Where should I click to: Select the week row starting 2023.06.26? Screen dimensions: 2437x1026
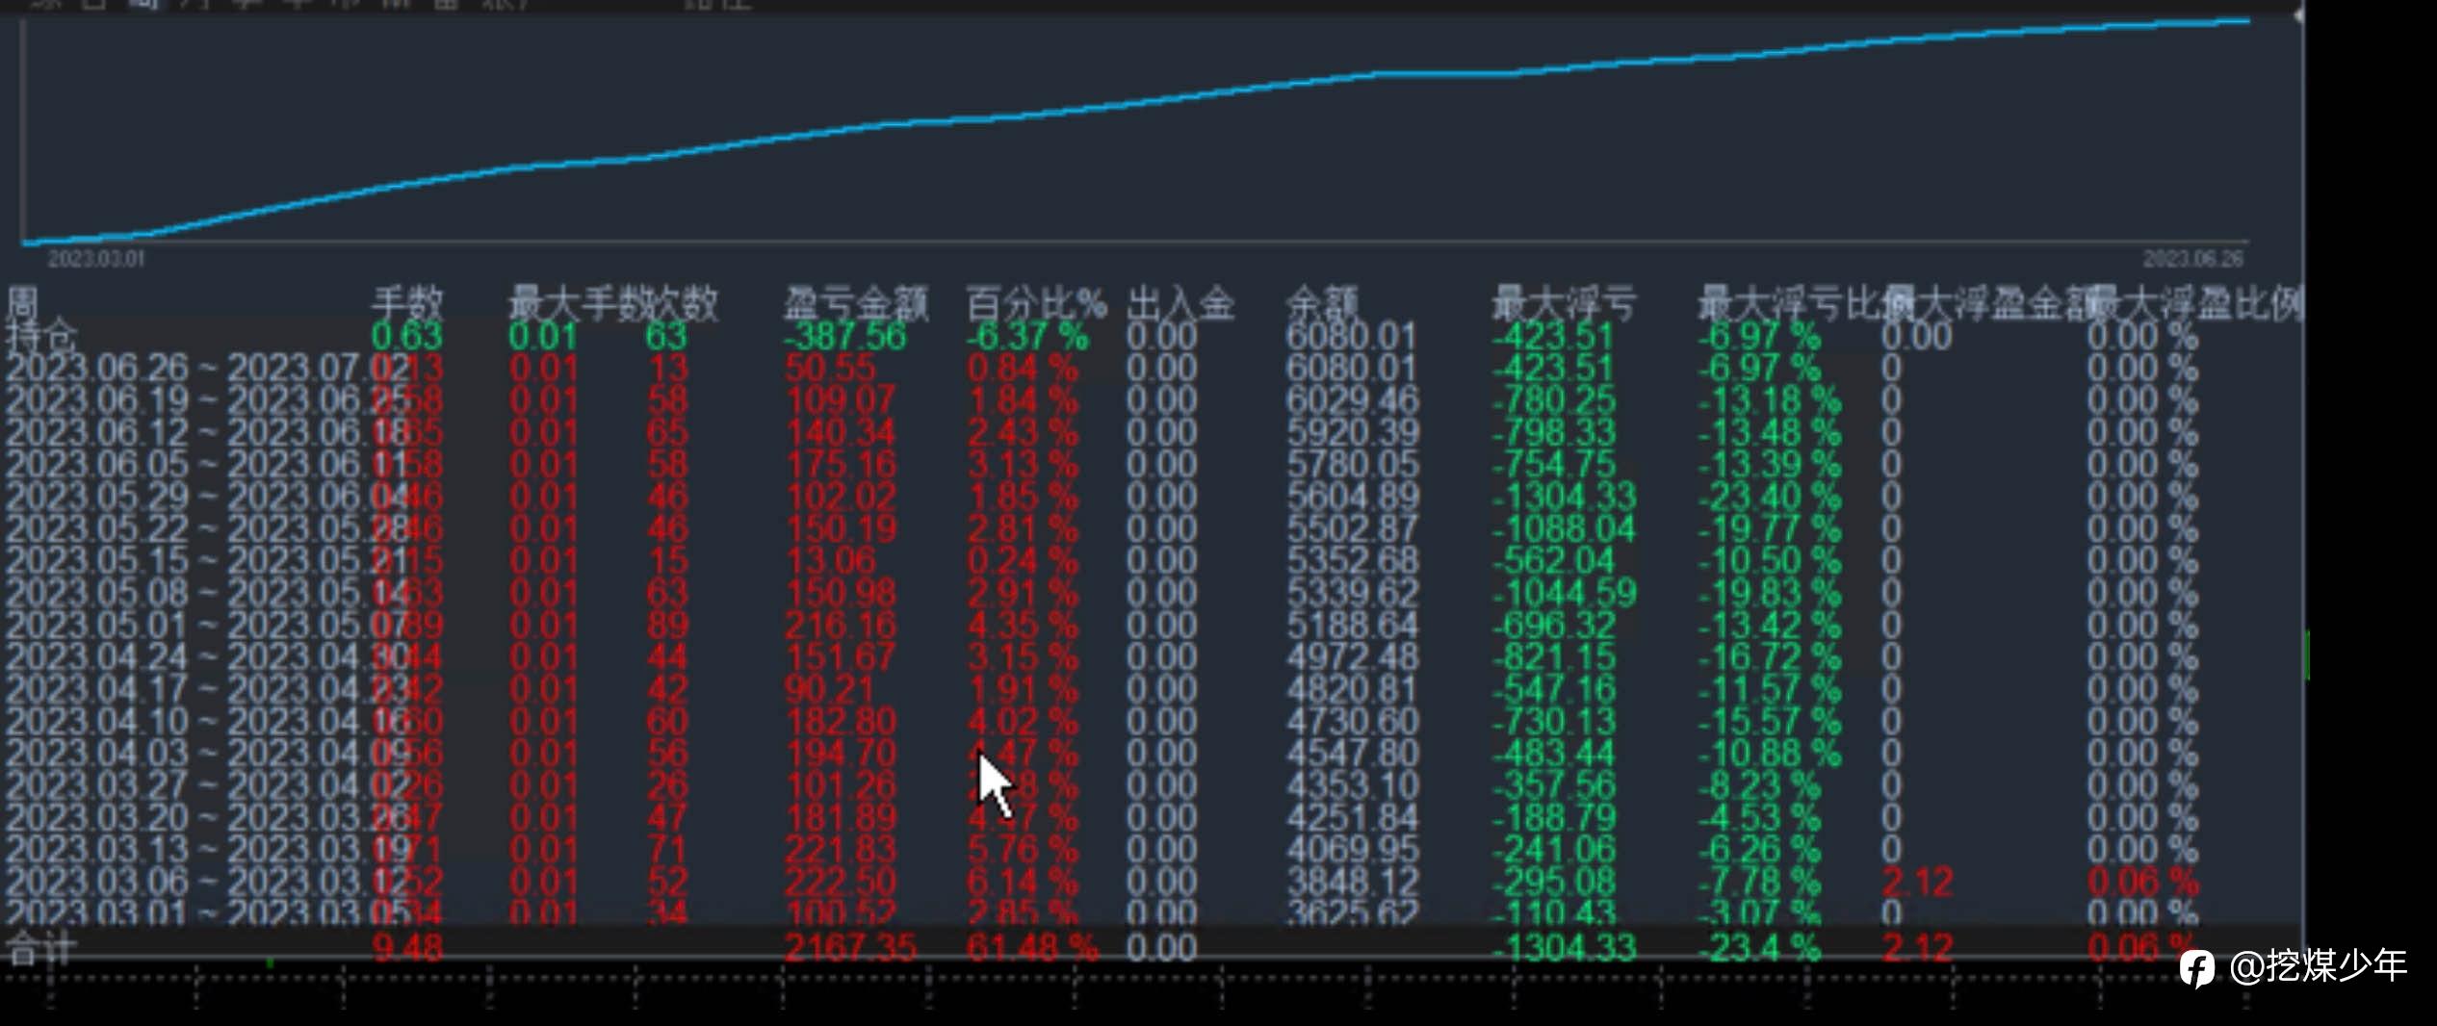pos(1153,369)
